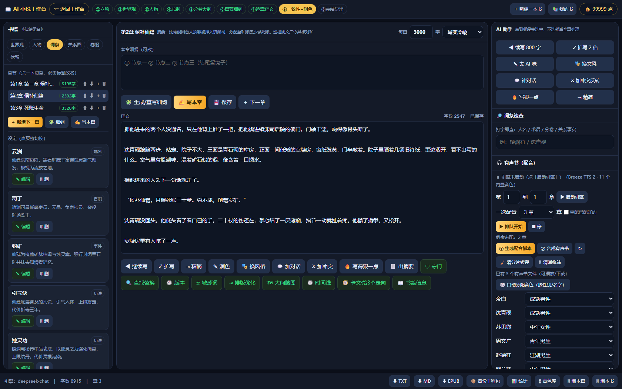Open the 音色库 voice library
Viewport: 622px width, 389px height.
pyautogui.click(x=547, y=381)
